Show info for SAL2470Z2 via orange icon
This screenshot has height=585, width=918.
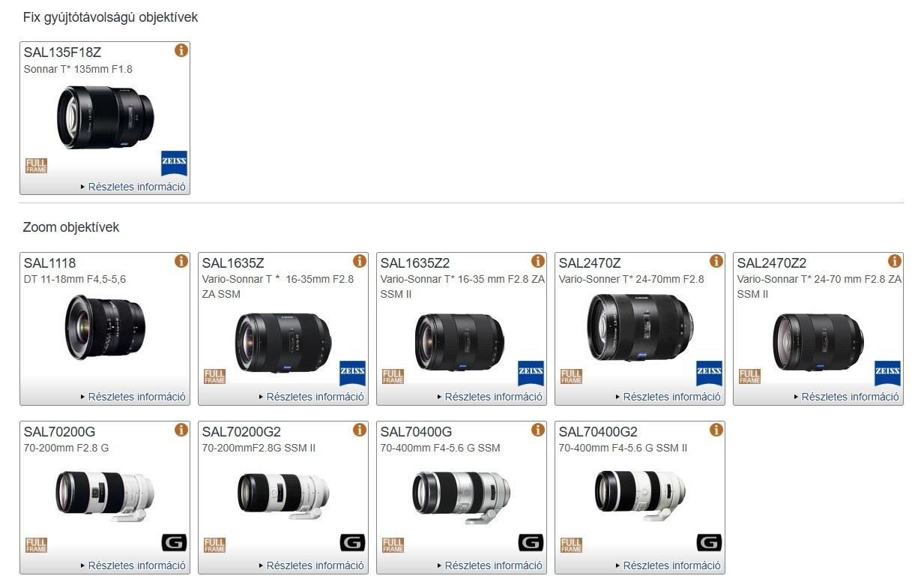895,261
